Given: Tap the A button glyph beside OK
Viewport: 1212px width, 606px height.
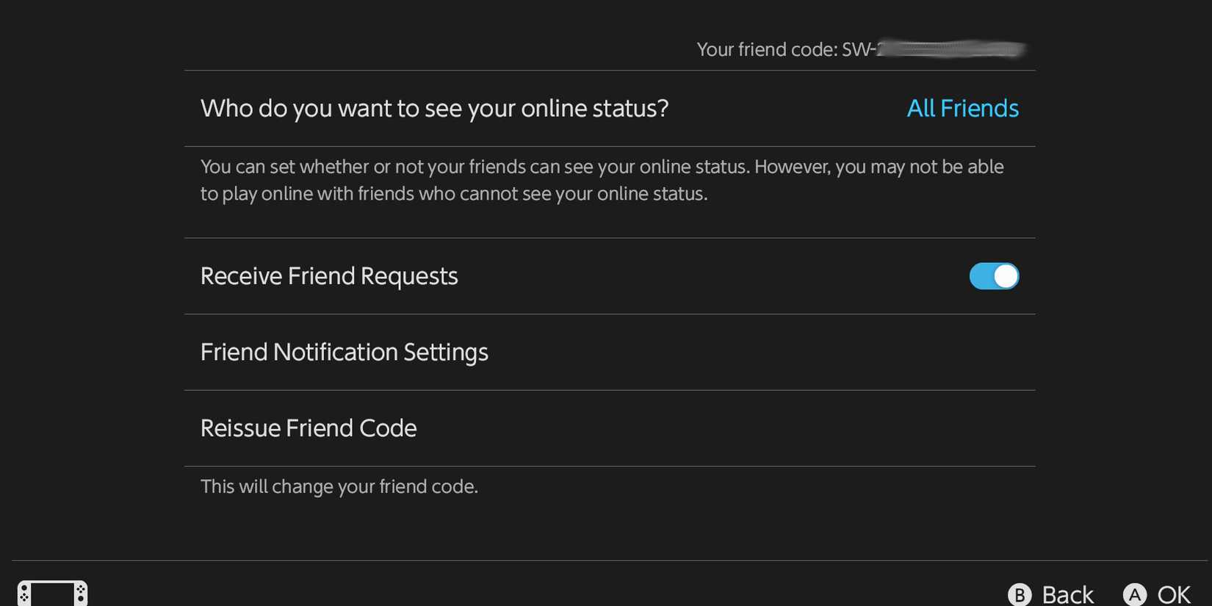Looking at the screenshot, I should [x=1136, y=594].
